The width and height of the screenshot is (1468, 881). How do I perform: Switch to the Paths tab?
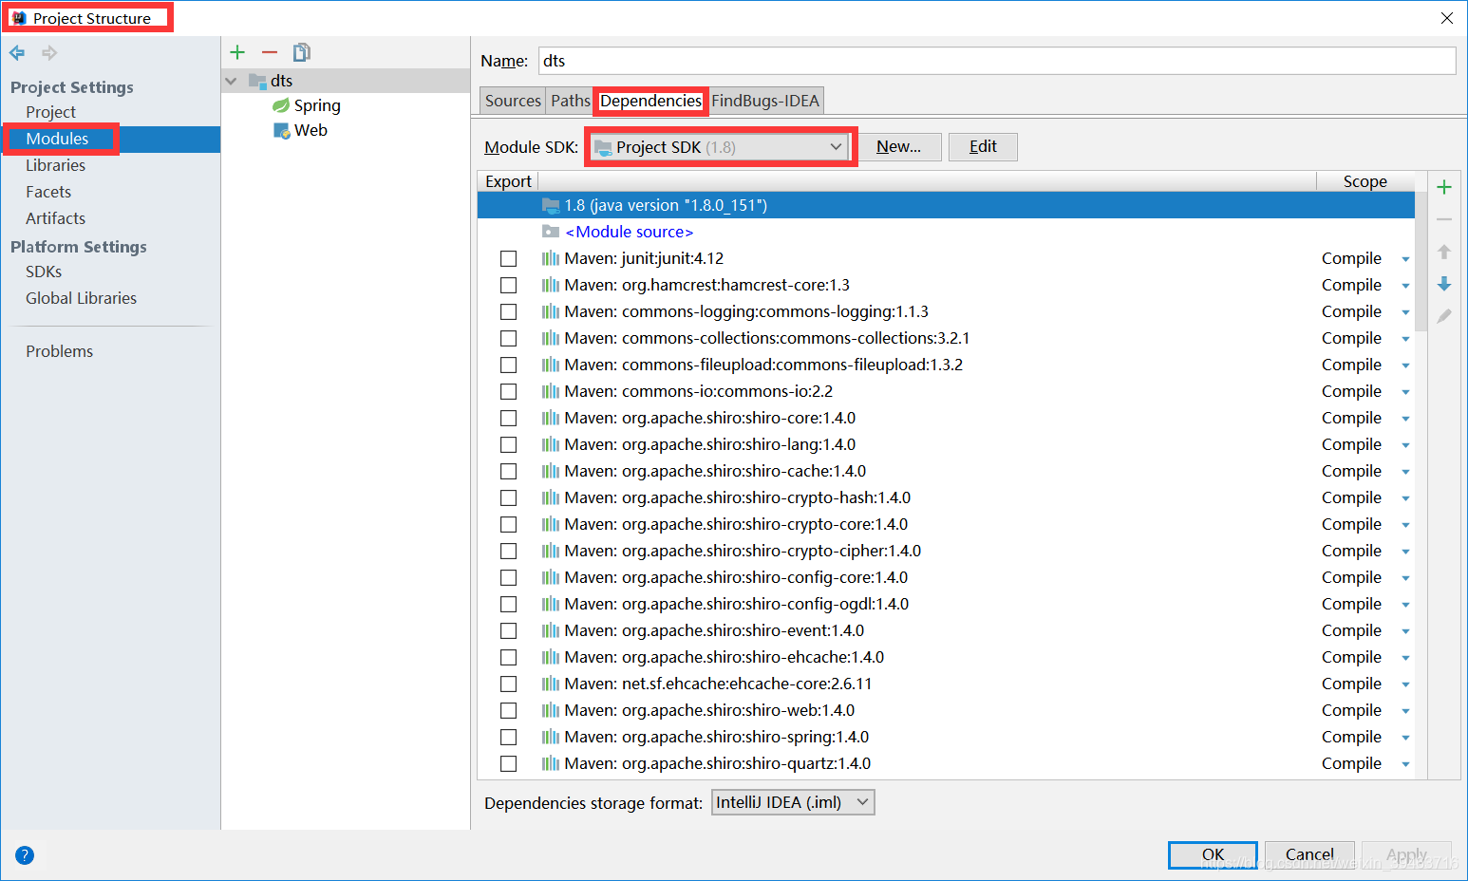570,101
